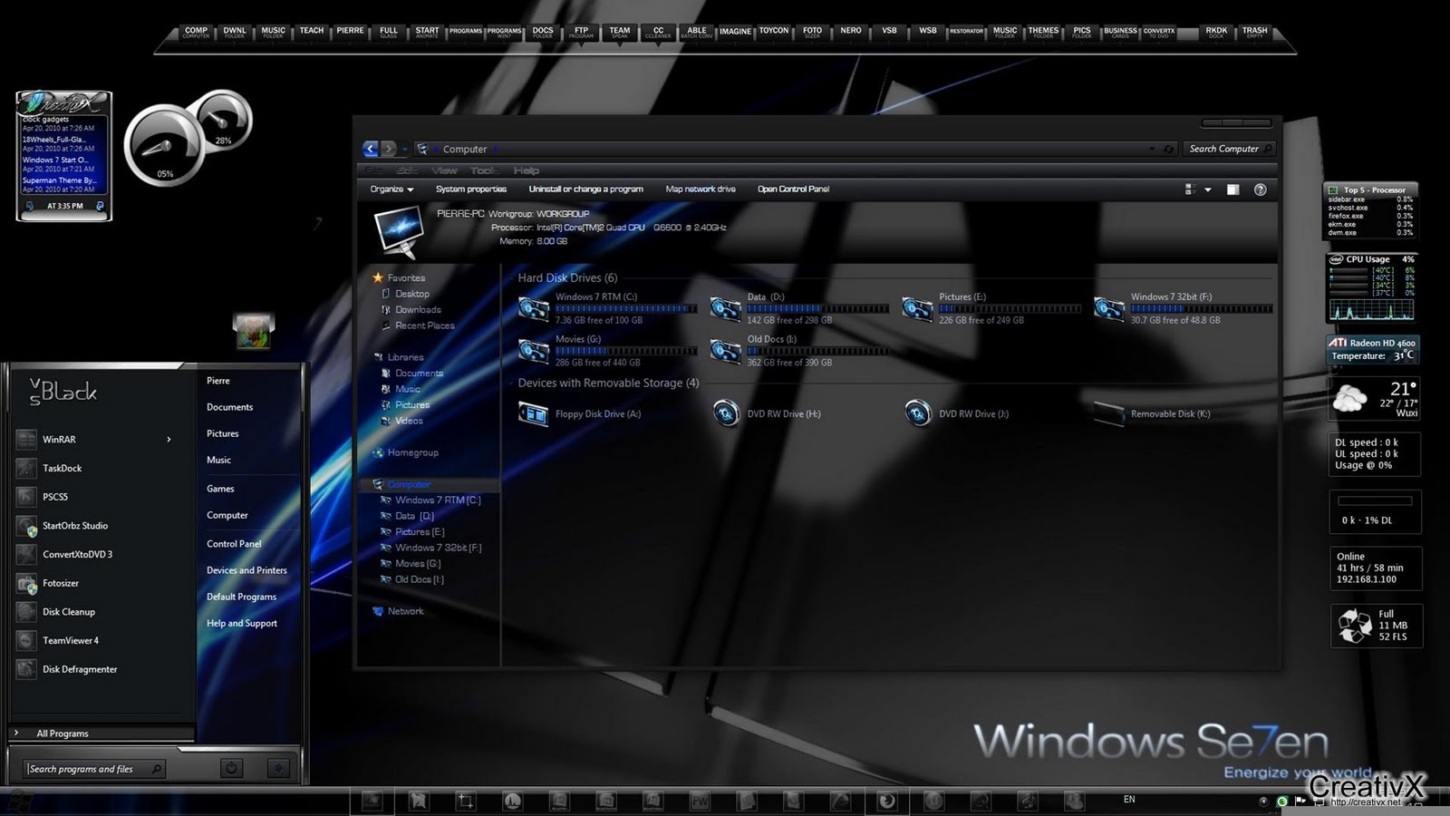1450x816 pixels.
Task: Select the Floppy Disk Drive (A:) icon
Action: (534, 413)
